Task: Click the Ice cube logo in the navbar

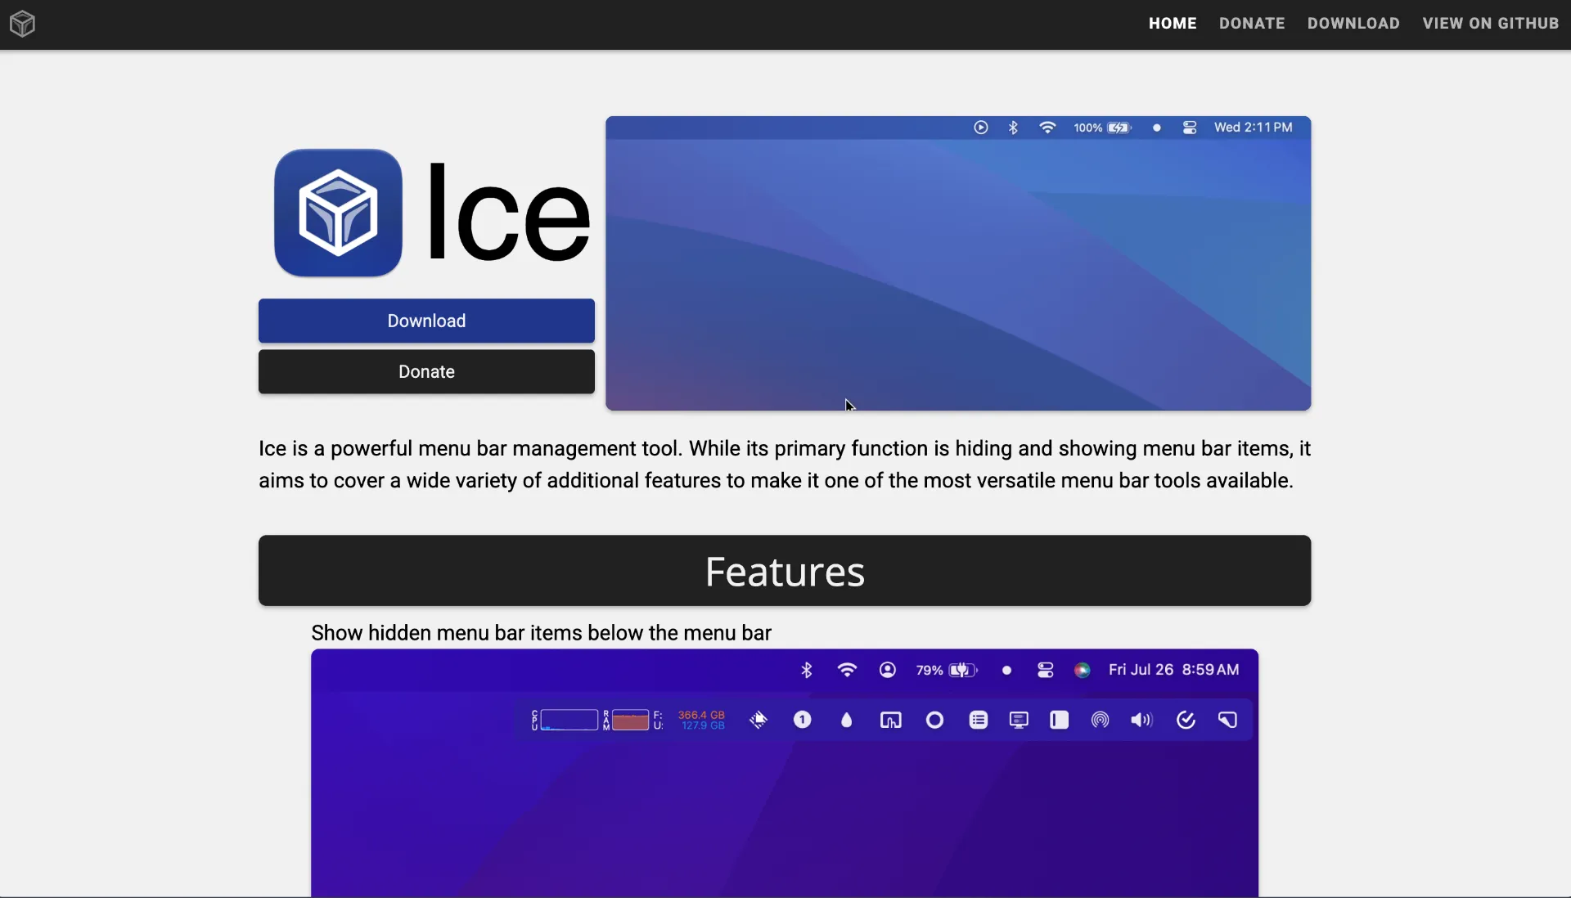Action: (x=22, y=24)
